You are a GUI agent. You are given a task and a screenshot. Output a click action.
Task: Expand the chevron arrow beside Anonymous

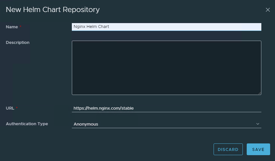pyautogui.click(x=258, y=124)
